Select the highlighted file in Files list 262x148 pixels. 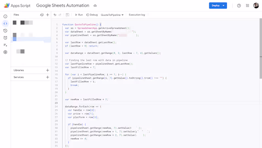[31, 39]
